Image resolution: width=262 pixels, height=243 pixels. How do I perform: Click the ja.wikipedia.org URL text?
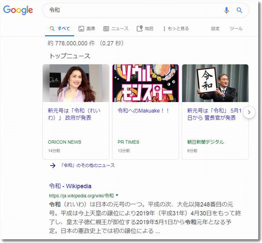coord(81,196)
